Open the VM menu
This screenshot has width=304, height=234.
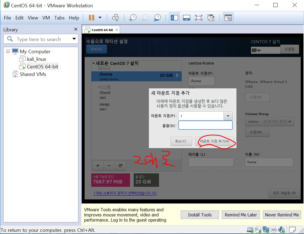pyautogui.click(x=46, y=18)
